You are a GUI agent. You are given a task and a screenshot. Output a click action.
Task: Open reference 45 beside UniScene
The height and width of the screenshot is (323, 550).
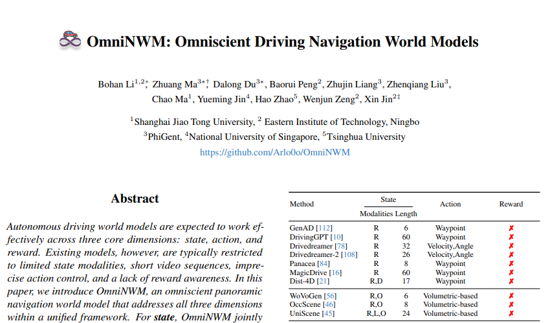327,313
